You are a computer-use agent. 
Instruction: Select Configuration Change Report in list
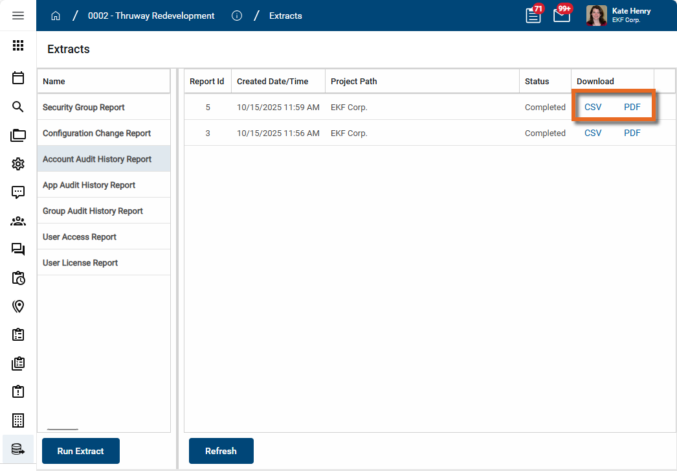pos(96,133)
